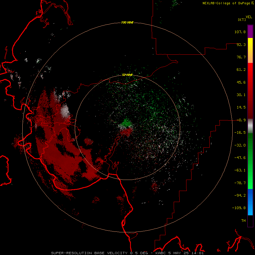The width and height of the screenshot is (255, 255).
Task: Click the green inbound velocity wedge at radar center
Action: click(x=126, y=124)
